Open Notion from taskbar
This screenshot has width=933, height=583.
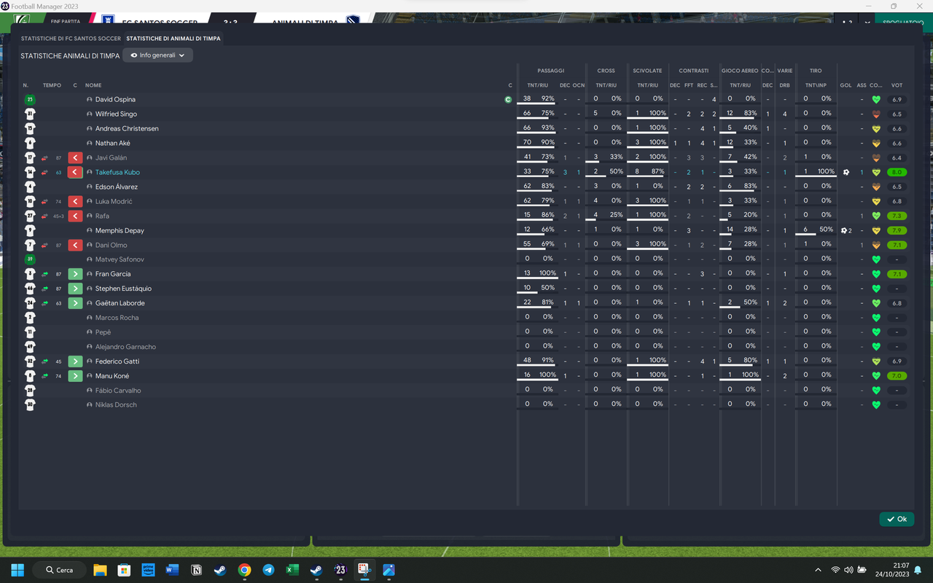point(196,570)
